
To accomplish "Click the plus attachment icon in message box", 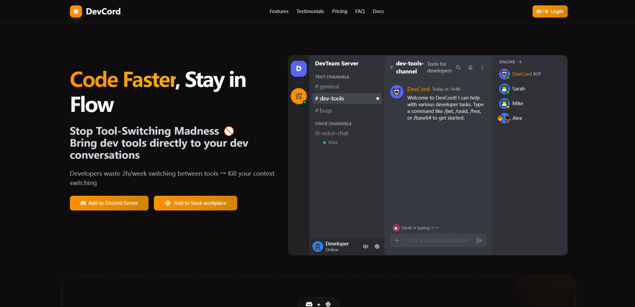I will [x=397, y=240].
